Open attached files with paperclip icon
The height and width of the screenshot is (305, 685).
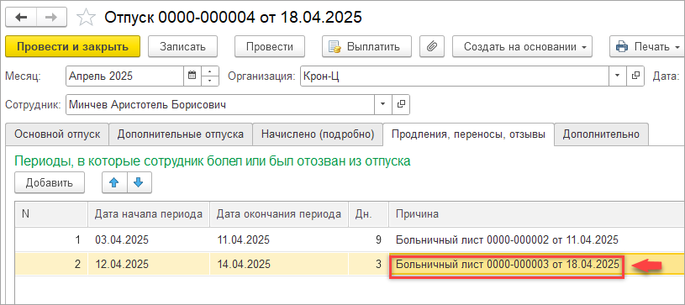click(432, 46)
